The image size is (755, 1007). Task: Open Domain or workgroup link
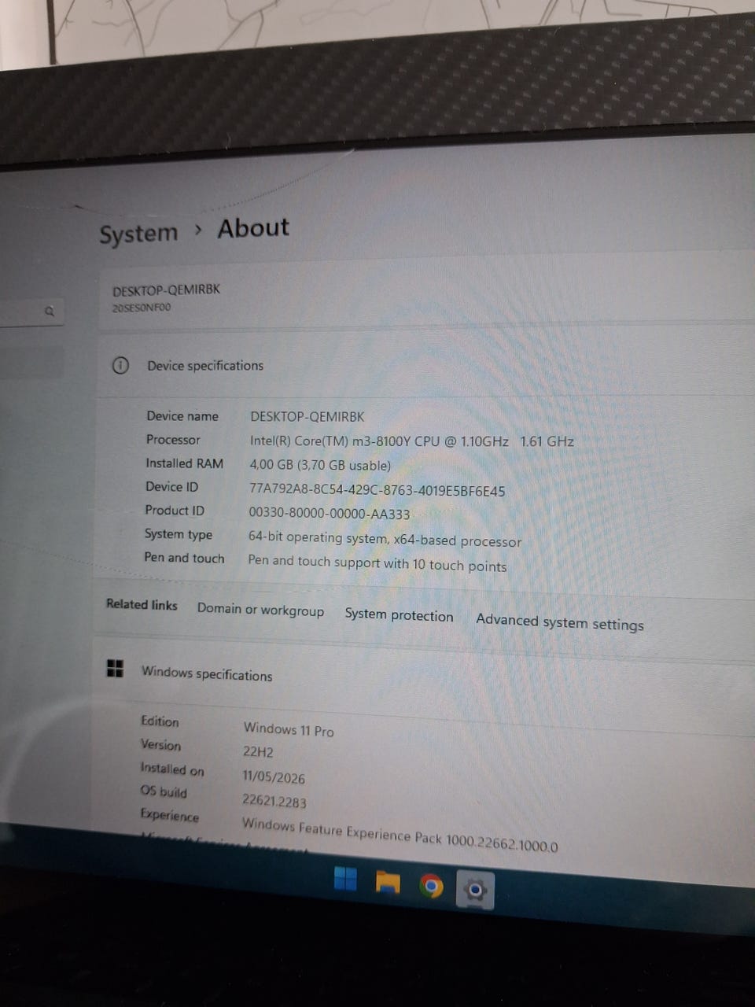[x=260, y=610]
